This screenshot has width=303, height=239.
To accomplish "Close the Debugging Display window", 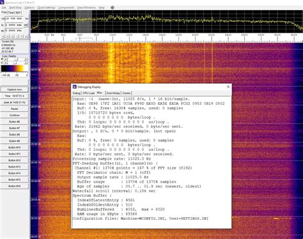I will click(228, 87).
